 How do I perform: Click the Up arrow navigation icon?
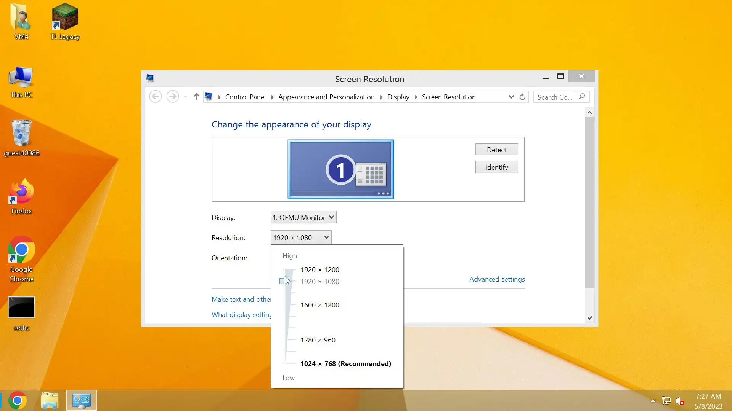click(x=196, y=97)
